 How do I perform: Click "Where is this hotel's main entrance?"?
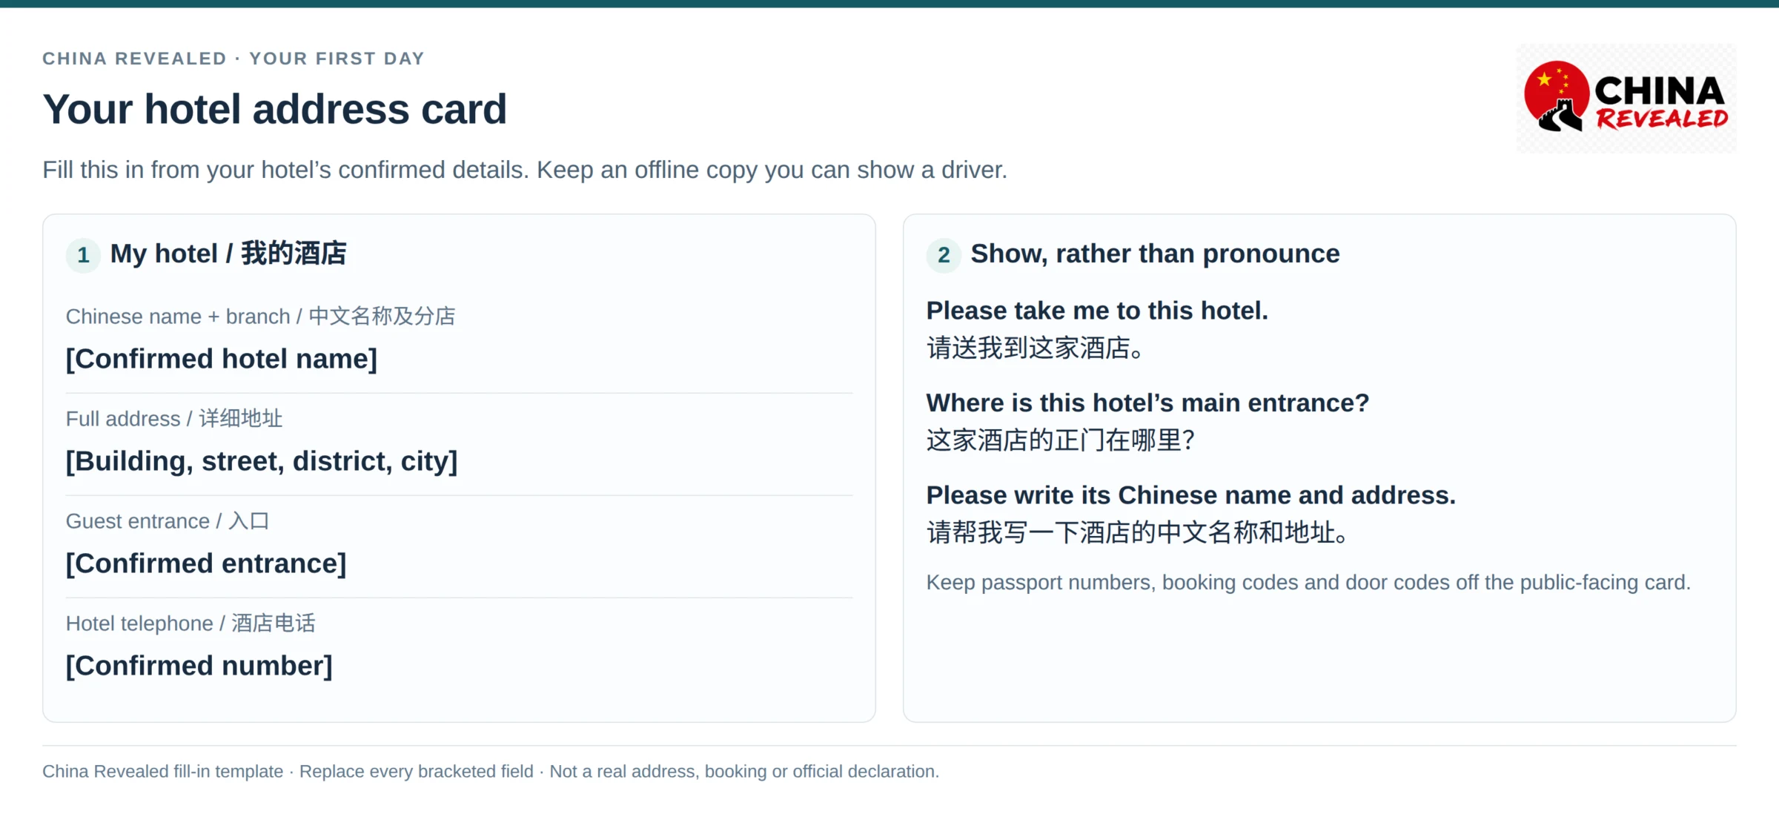pos(1148,403)
